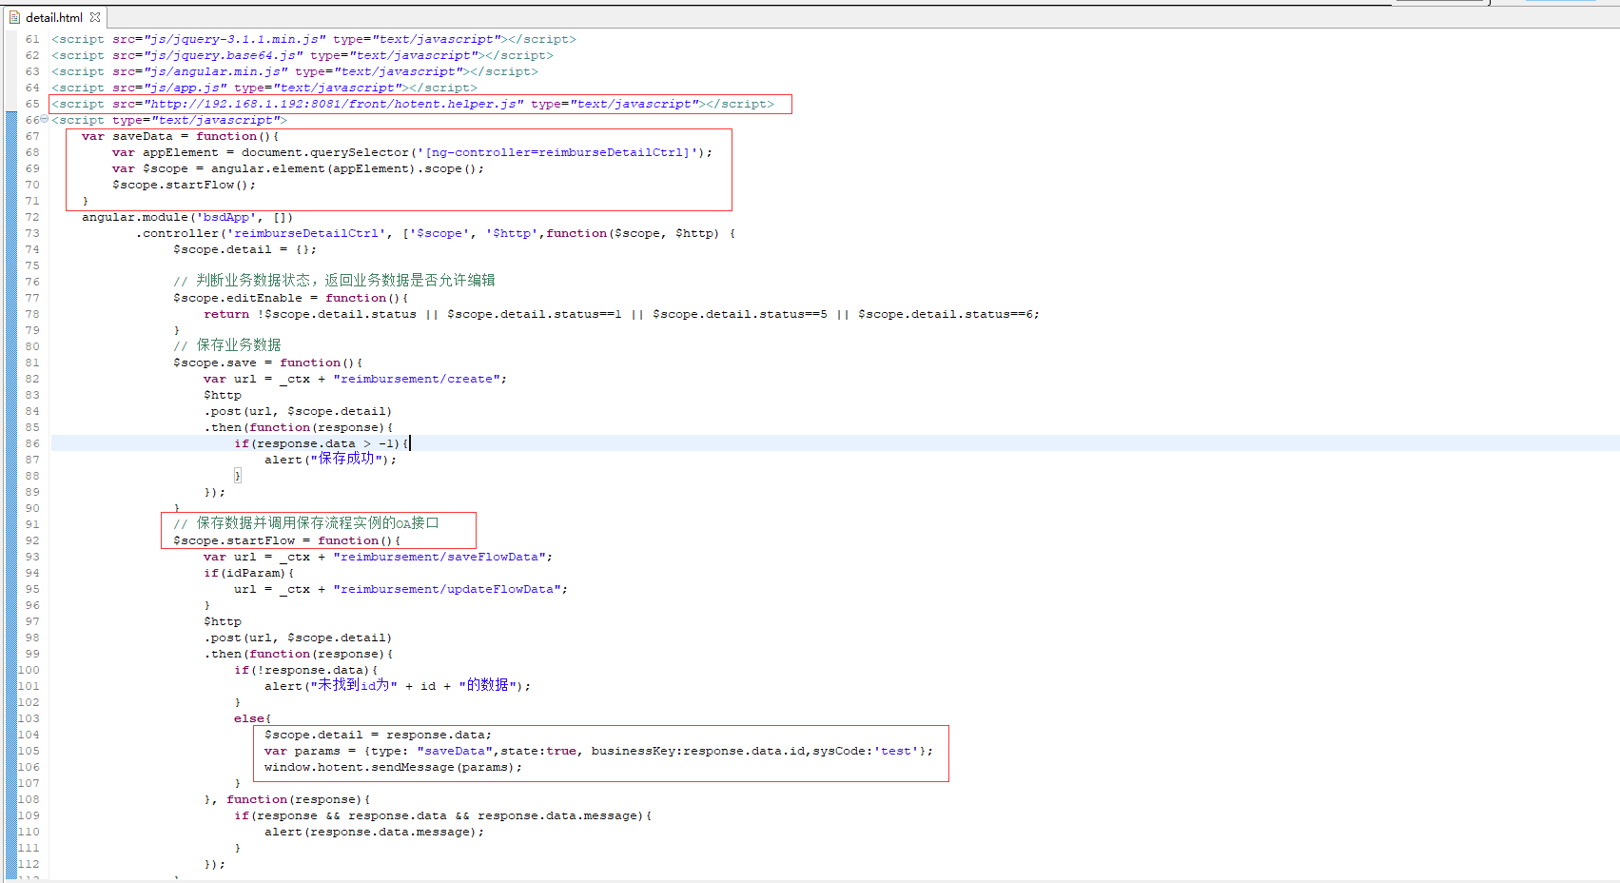
Task: Click "$scope.detail = {};" on line 74
Action: coord(244,249)
